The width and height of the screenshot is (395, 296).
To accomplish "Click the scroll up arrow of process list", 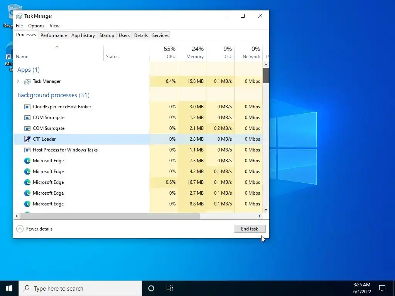I will (266, 65).
